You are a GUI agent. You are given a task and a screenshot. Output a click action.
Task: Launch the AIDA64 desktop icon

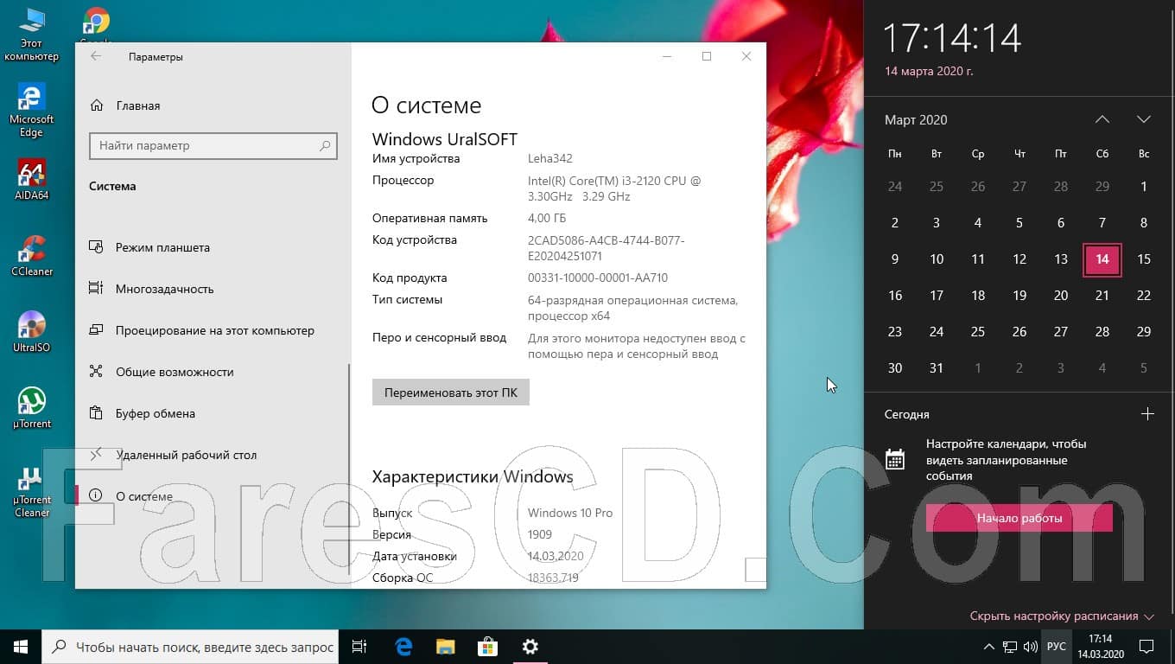click(x=31, y=180)
